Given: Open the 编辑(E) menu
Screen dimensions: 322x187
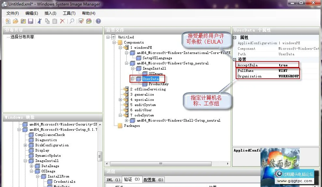Looking at the screenshot, I should pyautogui.click(x=32, y=13).
